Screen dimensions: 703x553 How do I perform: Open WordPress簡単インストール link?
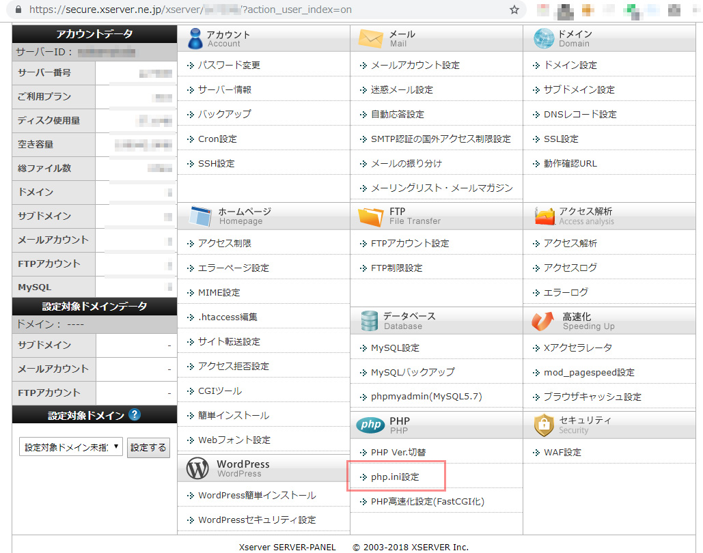pos(257,495)
